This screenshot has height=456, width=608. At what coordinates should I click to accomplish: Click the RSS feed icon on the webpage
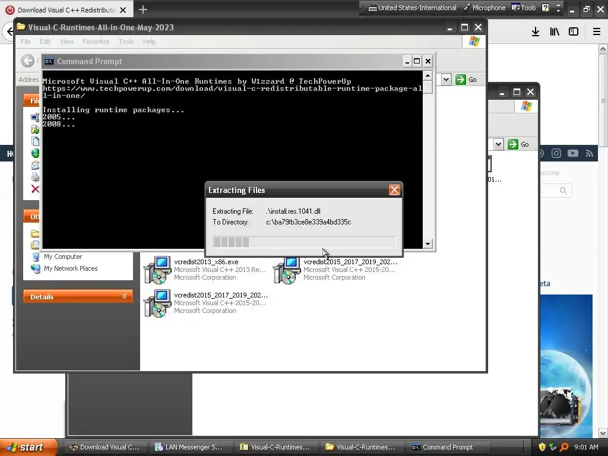[x=590, y=154]
